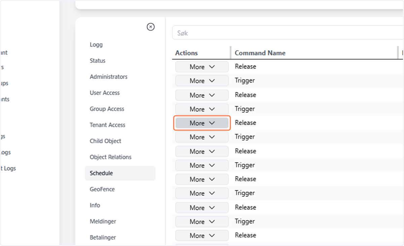
Task: Sort by Command Name column header
Action: pyautogui.click(x=260, y=53)
